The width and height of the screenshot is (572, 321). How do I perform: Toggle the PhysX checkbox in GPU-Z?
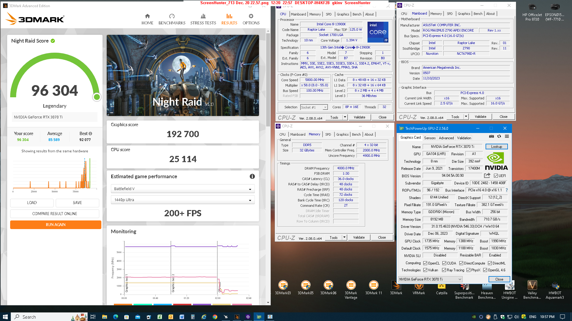(x=468, y=270)
